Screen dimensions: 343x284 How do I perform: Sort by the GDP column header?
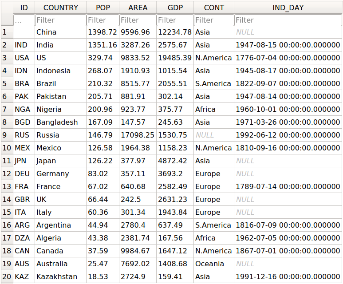click(x=175, y=8)
